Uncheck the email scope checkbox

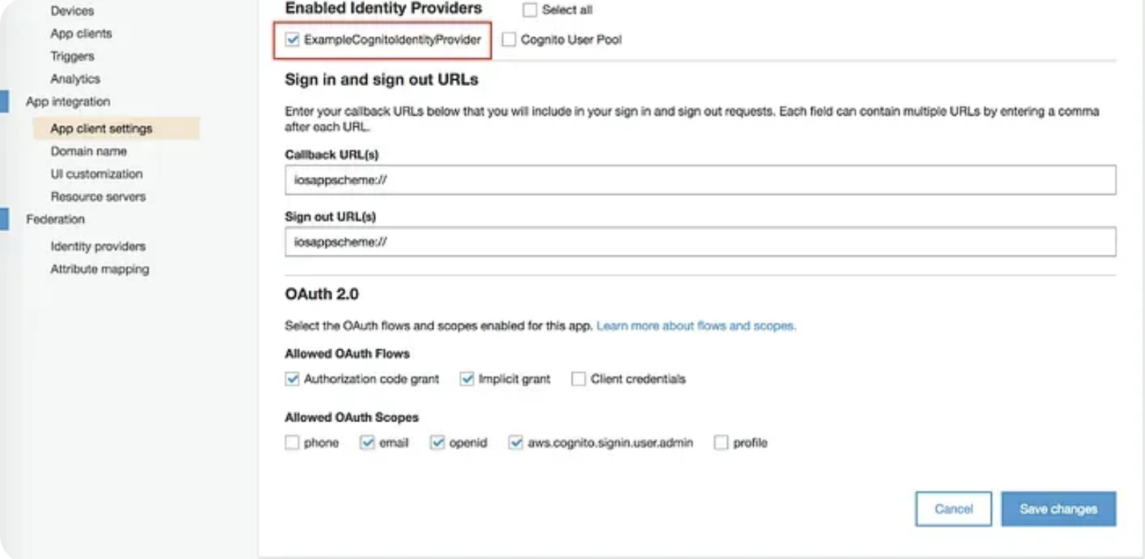[x=367, y=443]
